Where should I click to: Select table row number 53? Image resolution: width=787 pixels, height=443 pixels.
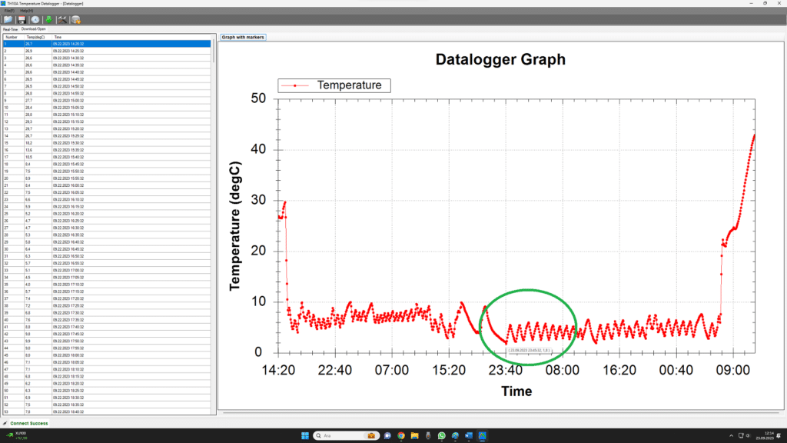107,412
